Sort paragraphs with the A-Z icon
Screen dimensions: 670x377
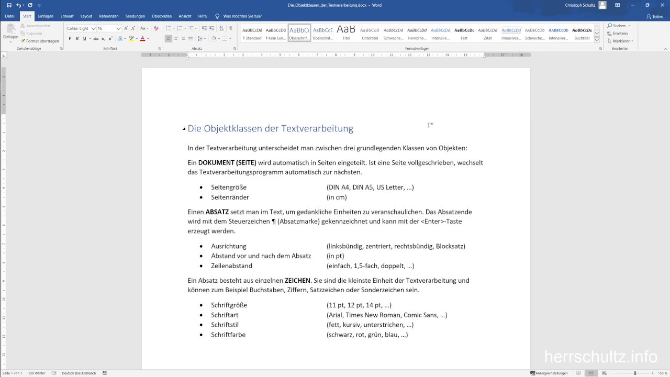click(221, 28)
